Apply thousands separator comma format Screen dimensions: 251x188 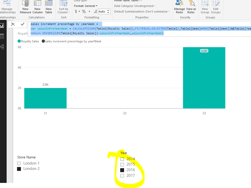[x=89, y=11]
